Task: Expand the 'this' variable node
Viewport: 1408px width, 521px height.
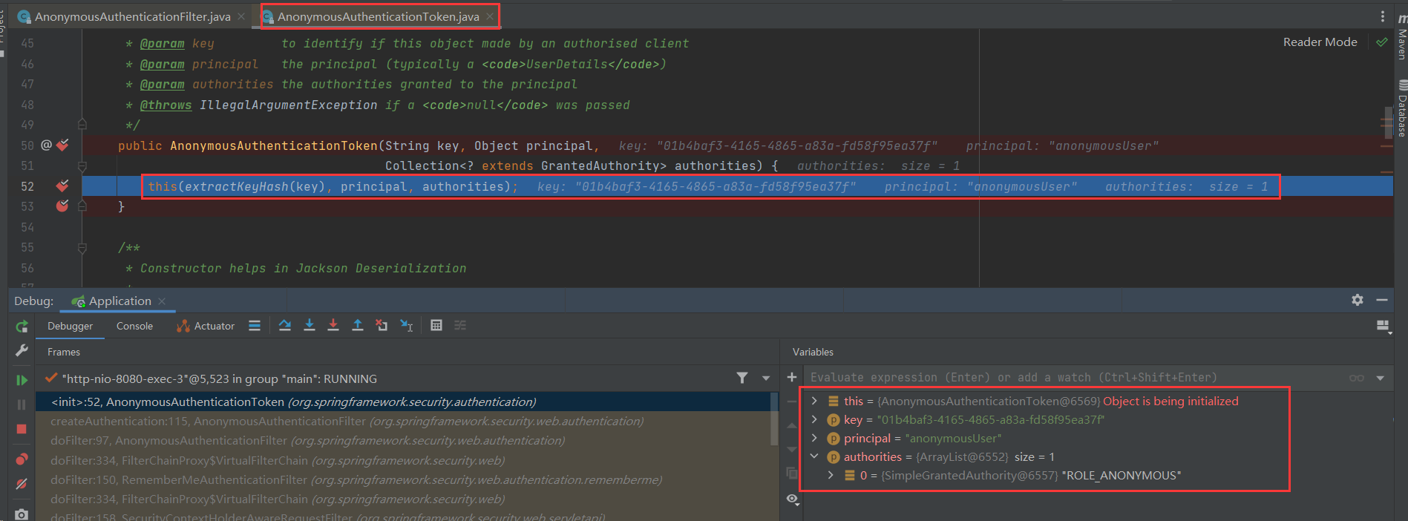Action: (814, 401)
